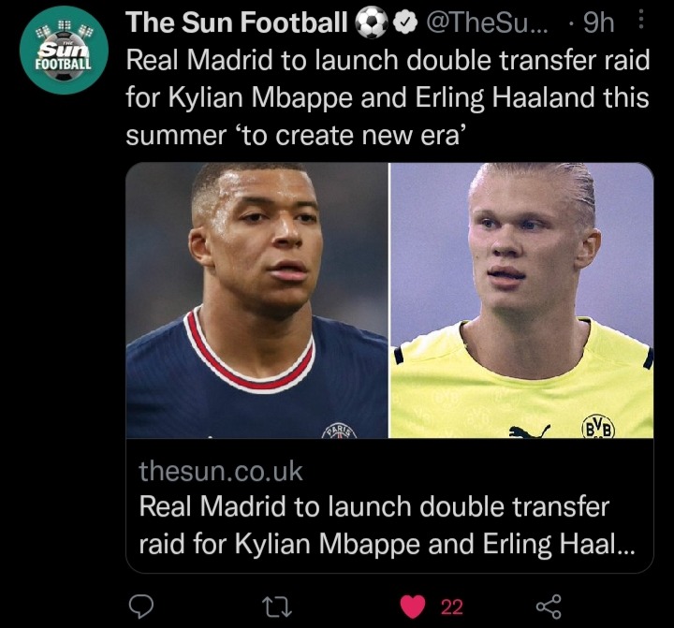Open the Kylian Mbappe photo
The width and height of the screenshot is (674, 628).
click(257, 300)
